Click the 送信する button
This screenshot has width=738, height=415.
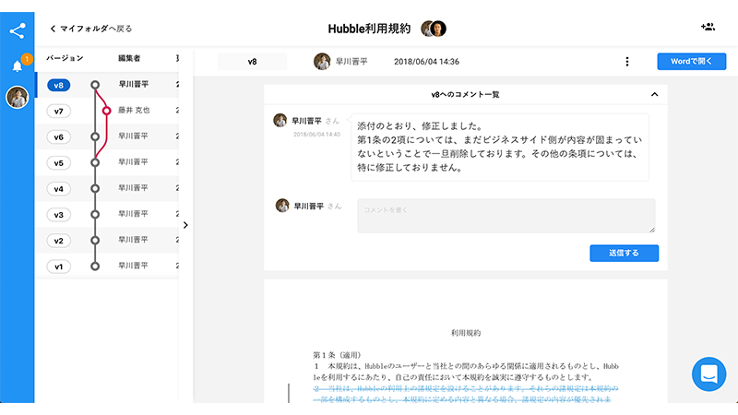[x=625, y=253]
